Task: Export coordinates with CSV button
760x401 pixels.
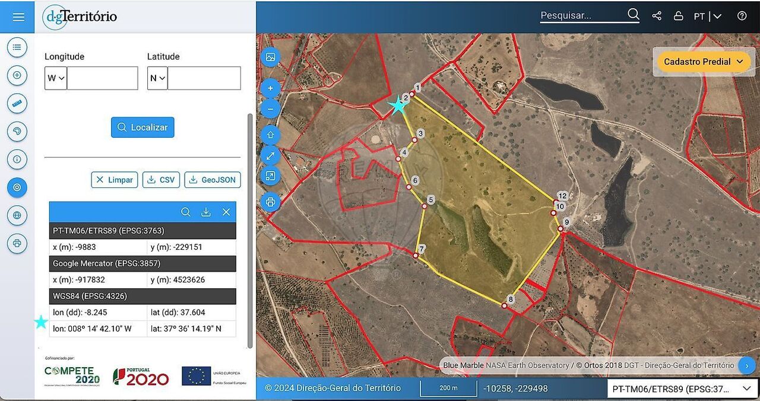Action: 161,180
